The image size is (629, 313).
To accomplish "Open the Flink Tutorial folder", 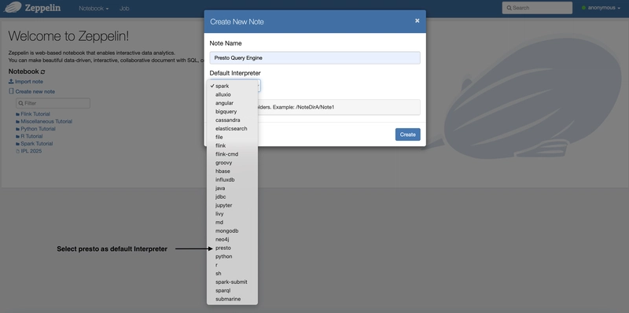I will tap(35, 114).
